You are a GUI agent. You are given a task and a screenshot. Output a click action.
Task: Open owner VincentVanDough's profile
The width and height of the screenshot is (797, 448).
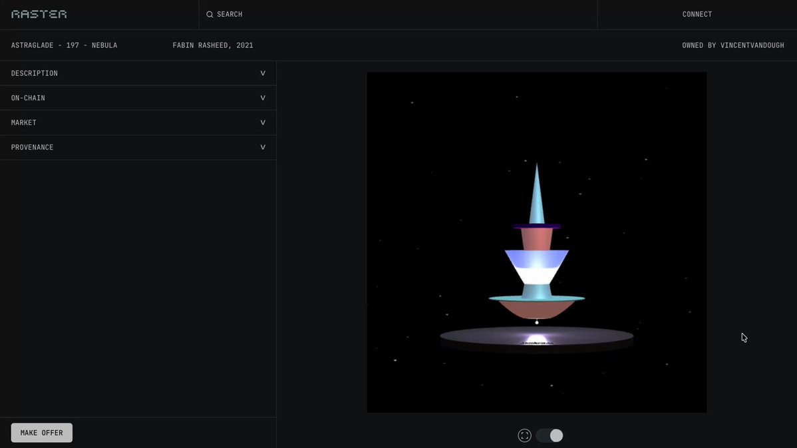click(x=752, y=45)
